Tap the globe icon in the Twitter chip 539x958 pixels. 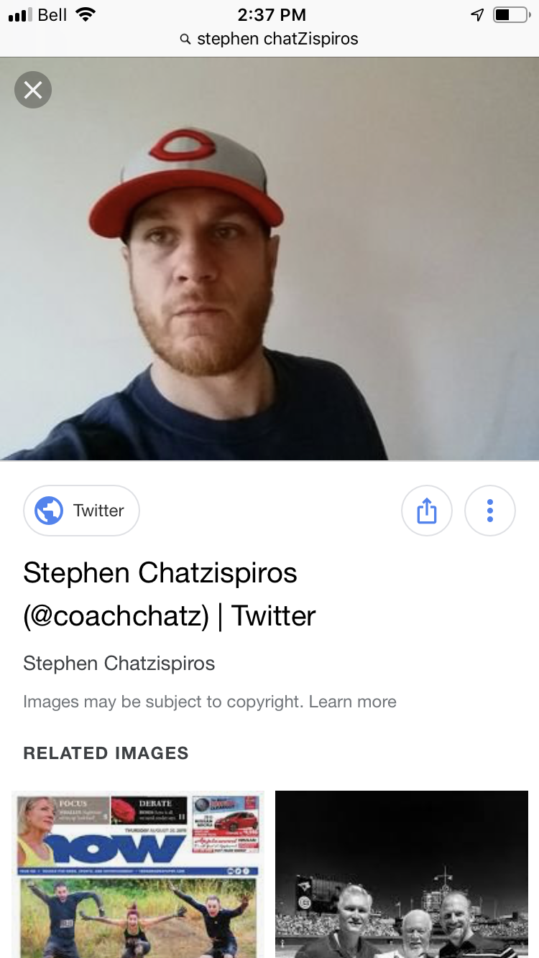click(x=49, y=511)
